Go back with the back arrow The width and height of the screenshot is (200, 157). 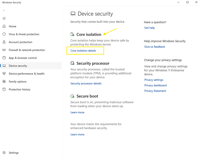pos(4,11)
